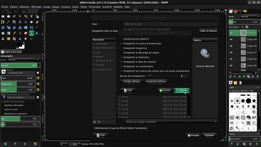Uncheck Enregistrer la date de création
Screen dimensions: 261x147
coord(121,62)
